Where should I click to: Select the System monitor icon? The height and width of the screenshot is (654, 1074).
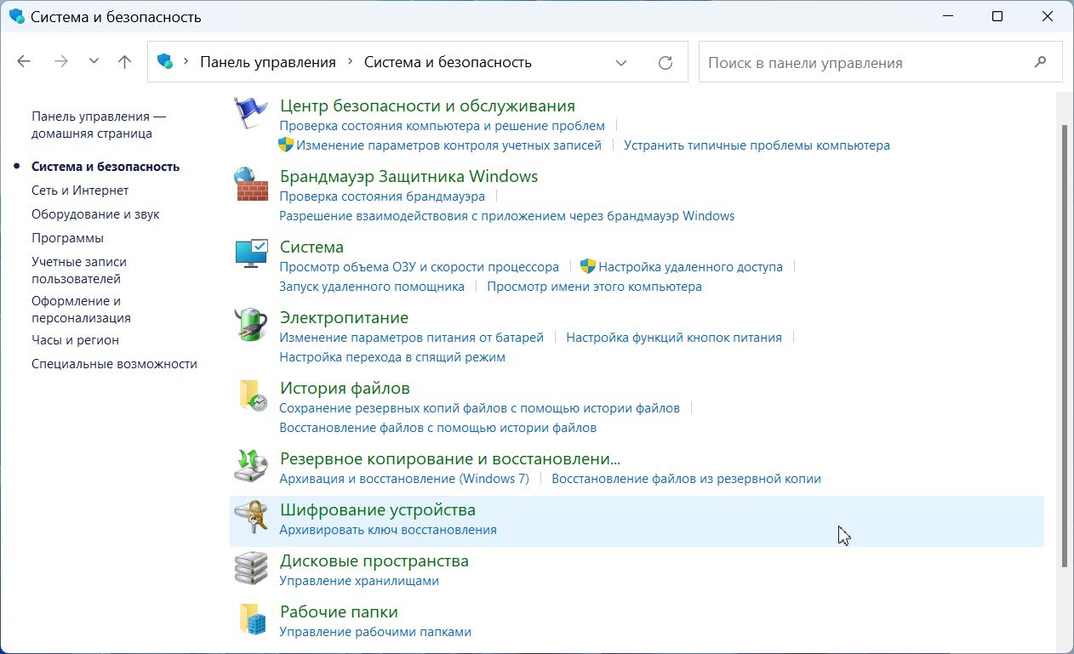[249, 253]
